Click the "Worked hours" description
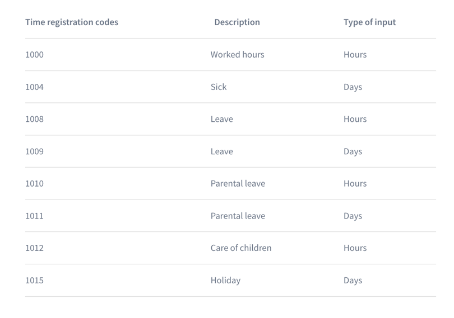This screenshot has height=318, width=454. 237,55
